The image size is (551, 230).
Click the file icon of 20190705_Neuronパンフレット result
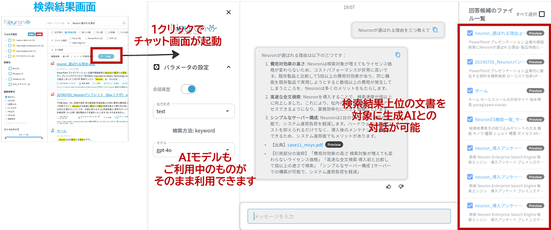pos(52,94)
